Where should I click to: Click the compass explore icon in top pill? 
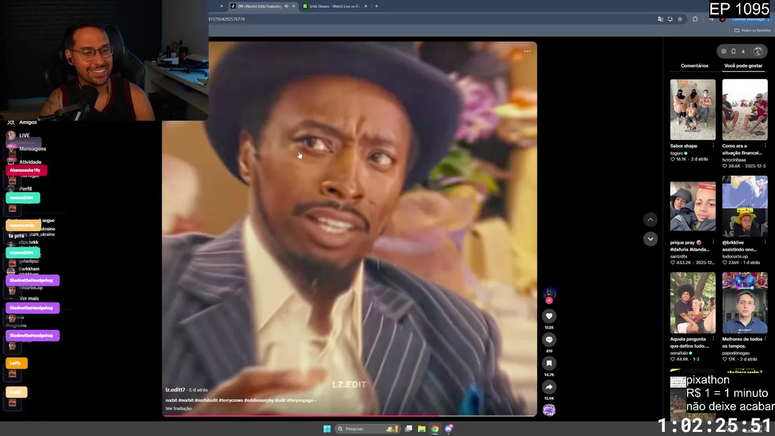724,51
